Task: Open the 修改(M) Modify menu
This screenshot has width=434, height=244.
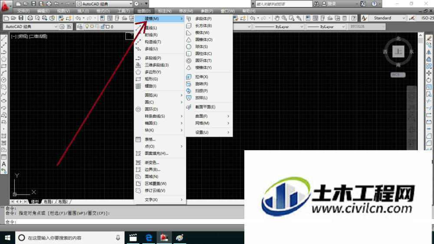Action: pos(186,11)
